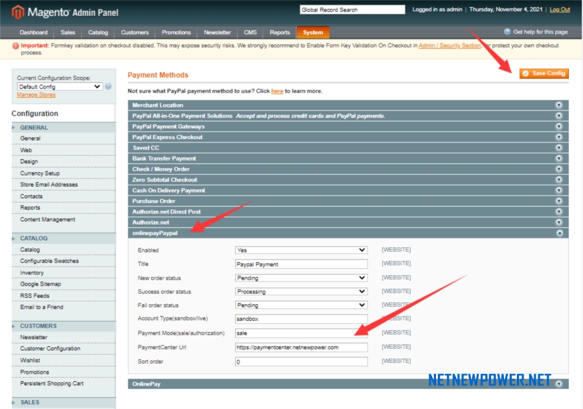Screen dimensions: 583x409
Task: Collapse the CUSTOMERS configuration group
Action: (x=63, y=326)
